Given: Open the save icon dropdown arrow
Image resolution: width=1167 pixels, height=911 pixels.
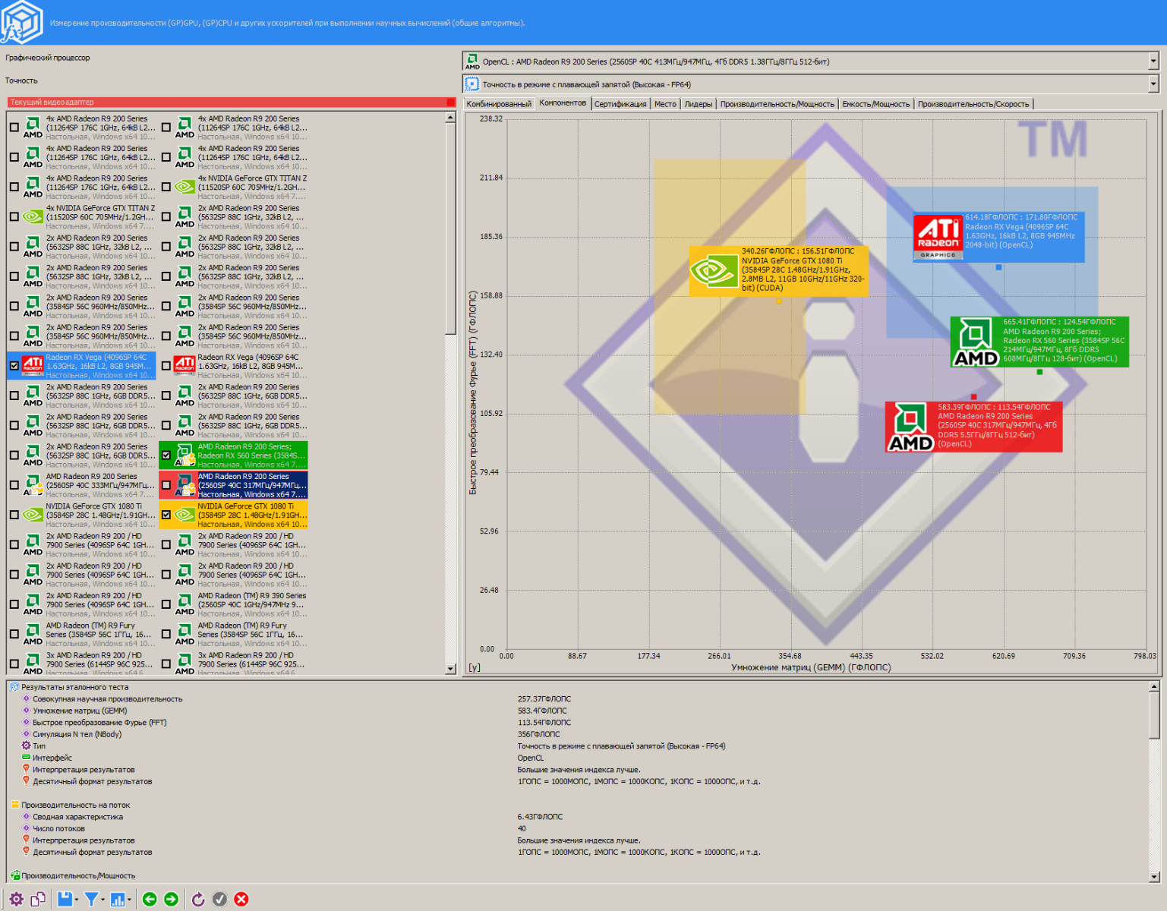Looking at the screenshot, I should [77, 900].
